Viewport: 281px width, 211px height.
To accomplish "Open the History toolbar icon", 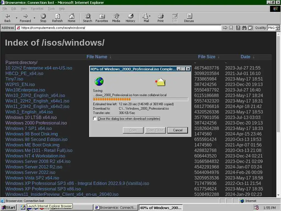I will pos(130,16).
